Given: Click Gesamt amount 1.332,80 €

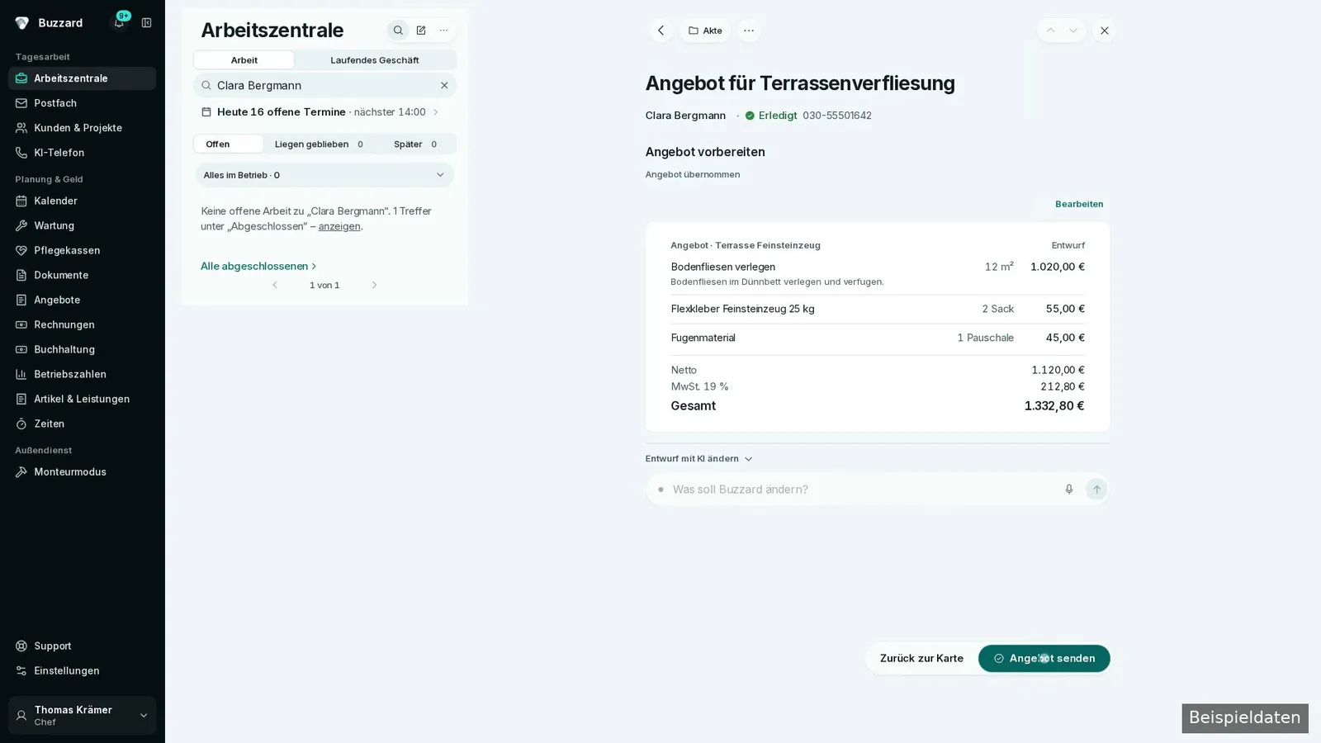Looking at the screenshot, I should click(1054, 406).
